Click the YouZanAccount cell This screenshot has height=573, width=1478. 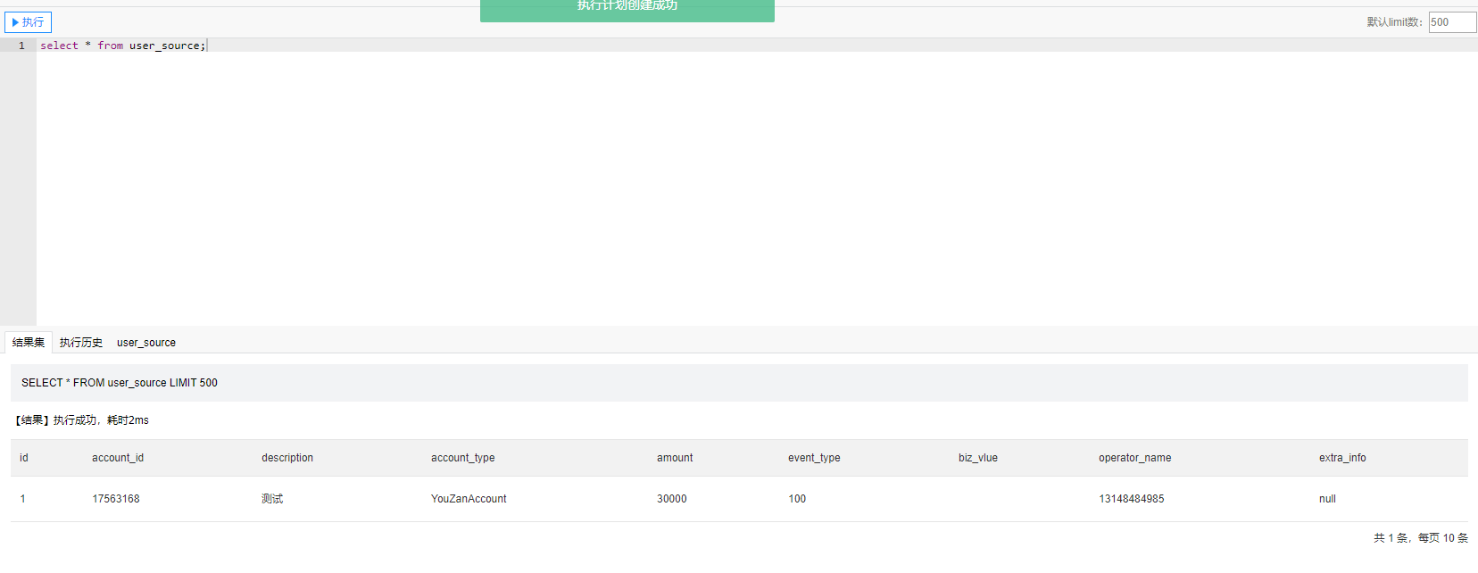(469, 499)
